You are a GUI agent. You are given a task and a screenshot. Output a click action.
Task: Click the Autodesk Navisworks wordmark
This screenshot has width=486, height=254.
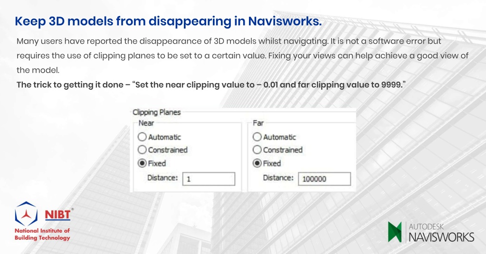[441, 233]
